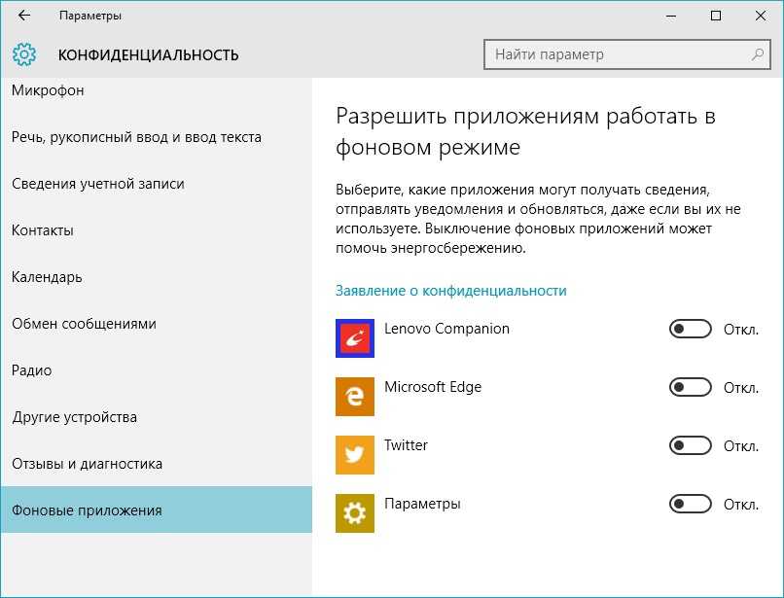Open the Микрофон section
Screen dimensions: 784x598
(x=156, y=90)
